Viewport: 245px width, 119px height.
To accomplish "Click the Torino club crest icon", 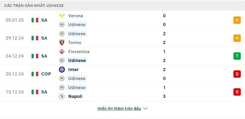I will click(x=62, y=42).
